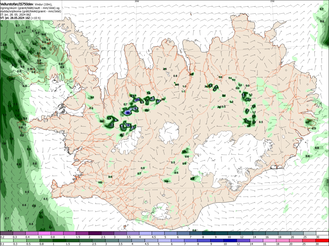The width and height of the screenshot is (329, 246).
Task: Select the 12.3 precipitation value
Action: click(129, 125)
